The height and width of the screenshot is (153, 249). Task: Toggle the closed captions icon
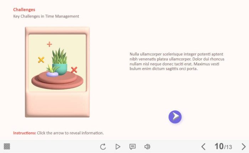pyautogui.click(x=132, y=147)
